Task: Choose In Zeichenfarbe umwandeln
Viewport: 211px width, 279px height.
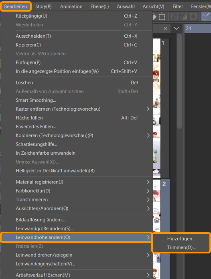Action: click(x=76, y=153)
